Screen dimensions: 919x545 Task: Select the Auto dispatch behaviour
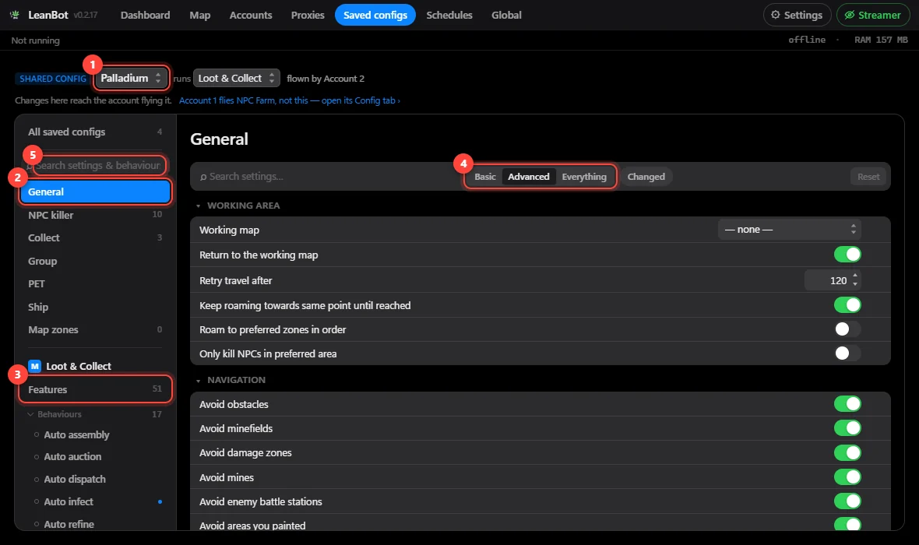75,479
